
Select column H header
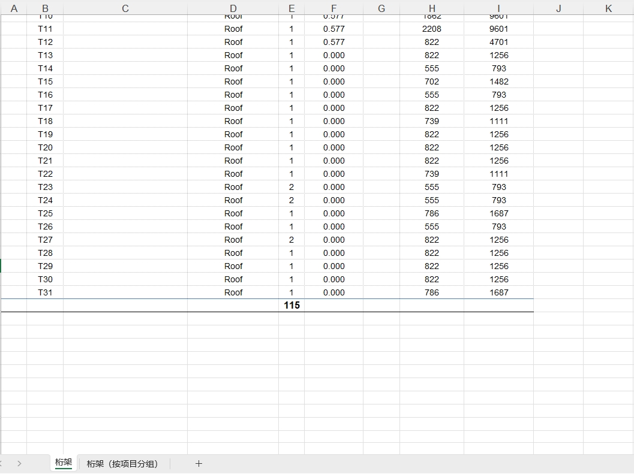point(432,8)
